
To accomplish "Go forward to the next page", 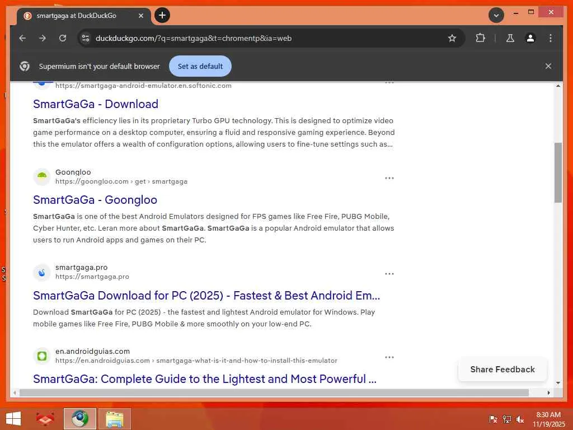I will coord(43,38).
